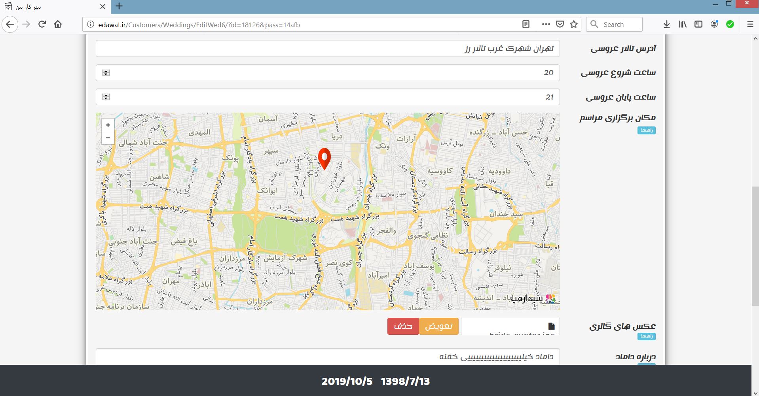Image resolution: width=759 pixels, height=396 pixels.
Task: Click the 2019/10/5 date in footer
Action: (347, 381)
